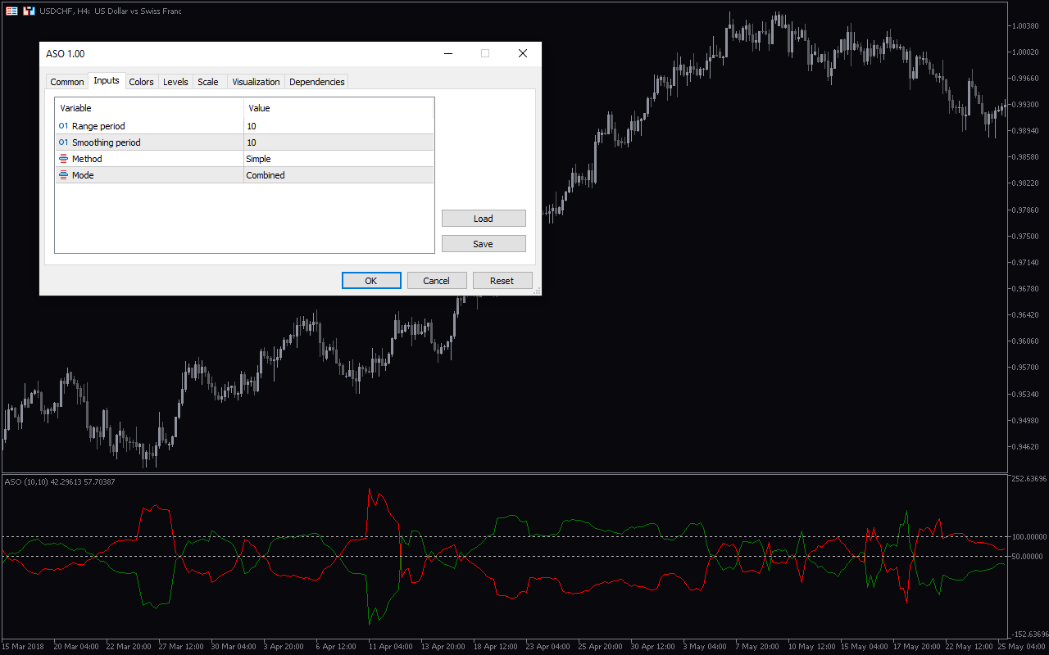Click the 100.00000 level label

[x=1029, y=537]
